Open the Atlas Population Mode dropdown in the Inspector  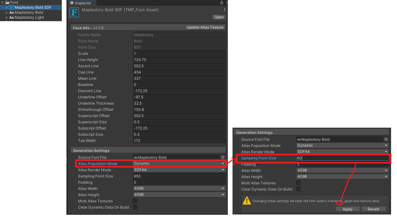tap(179, 163)
